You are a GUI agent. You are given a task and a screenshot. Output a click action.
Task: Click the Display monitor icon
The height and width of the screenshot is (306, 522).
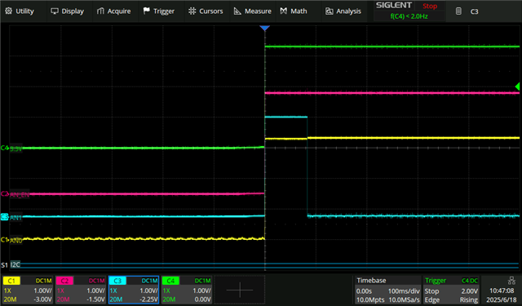pos(55,11)
